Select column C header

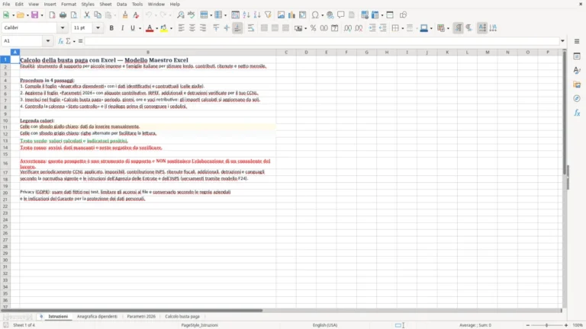(286, 53)
